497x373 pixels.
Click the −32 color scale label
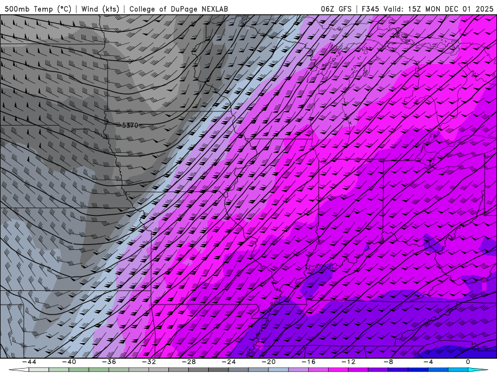click(149, 362)
